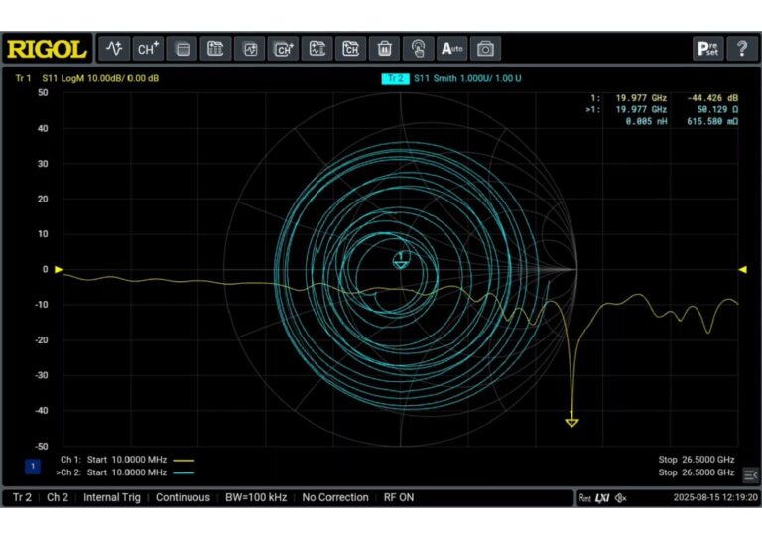The width and height of the screenshot is (762, 539).
Task: Tap marker readout 615.580 mΩ
Action: pyautogui.click(x=712, y=121)
